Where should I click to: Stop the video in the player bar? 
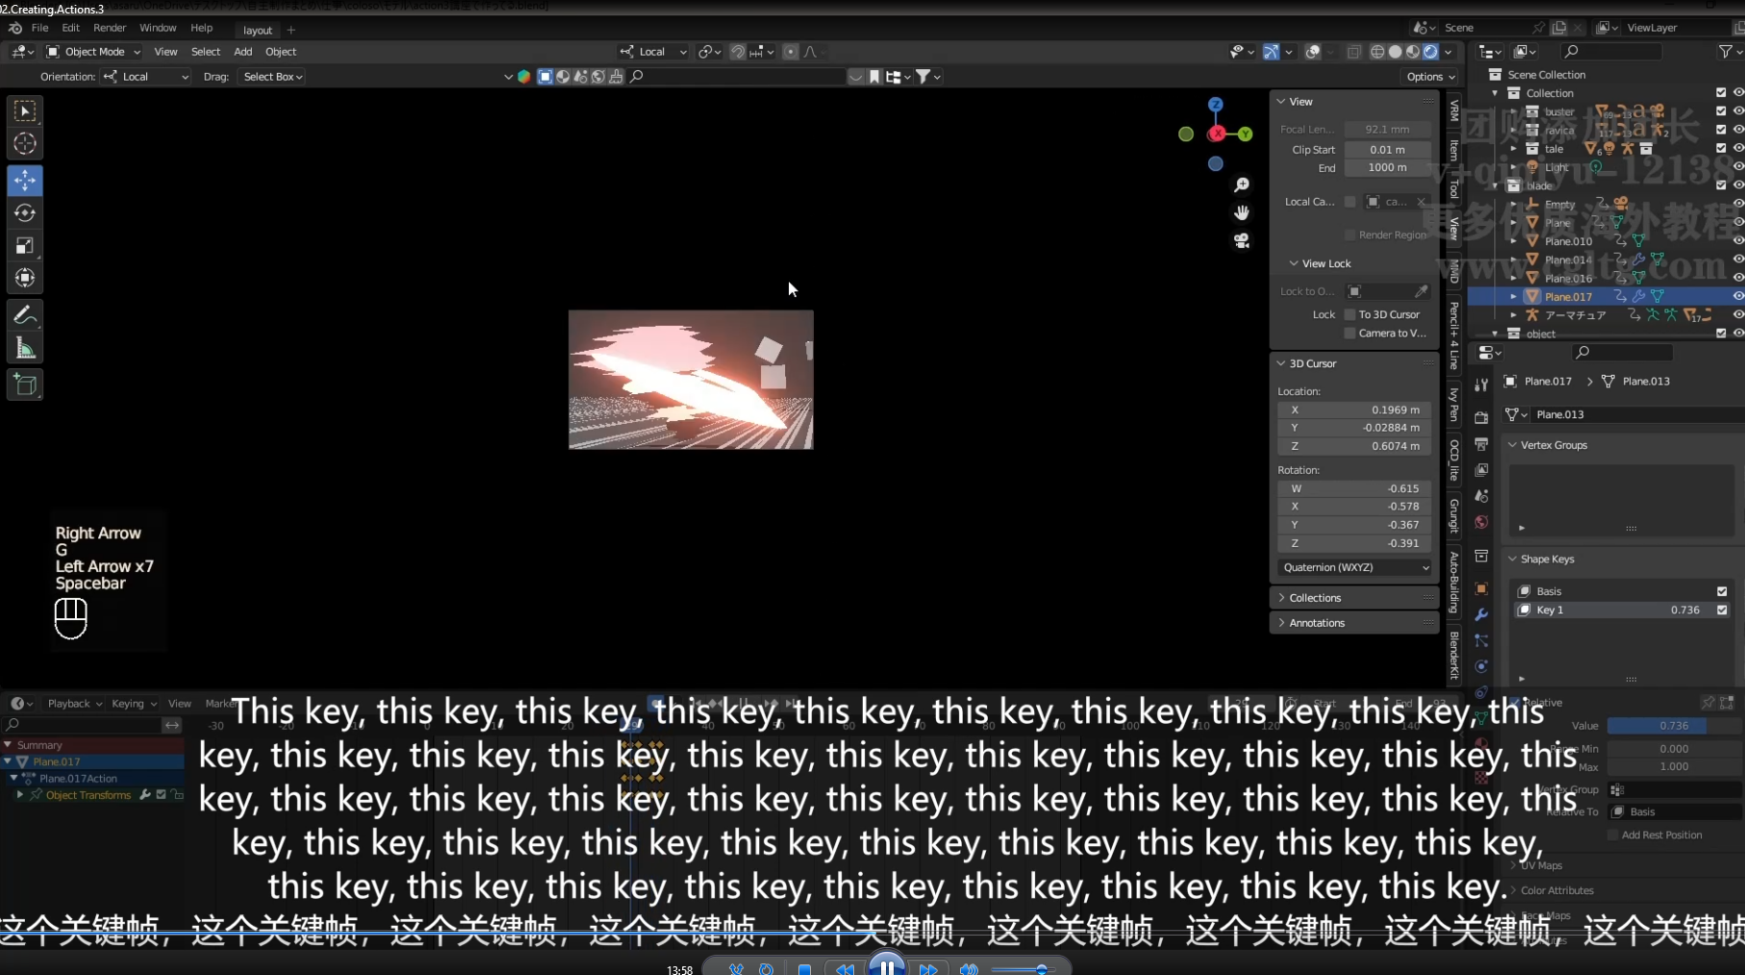click(804, 969)
